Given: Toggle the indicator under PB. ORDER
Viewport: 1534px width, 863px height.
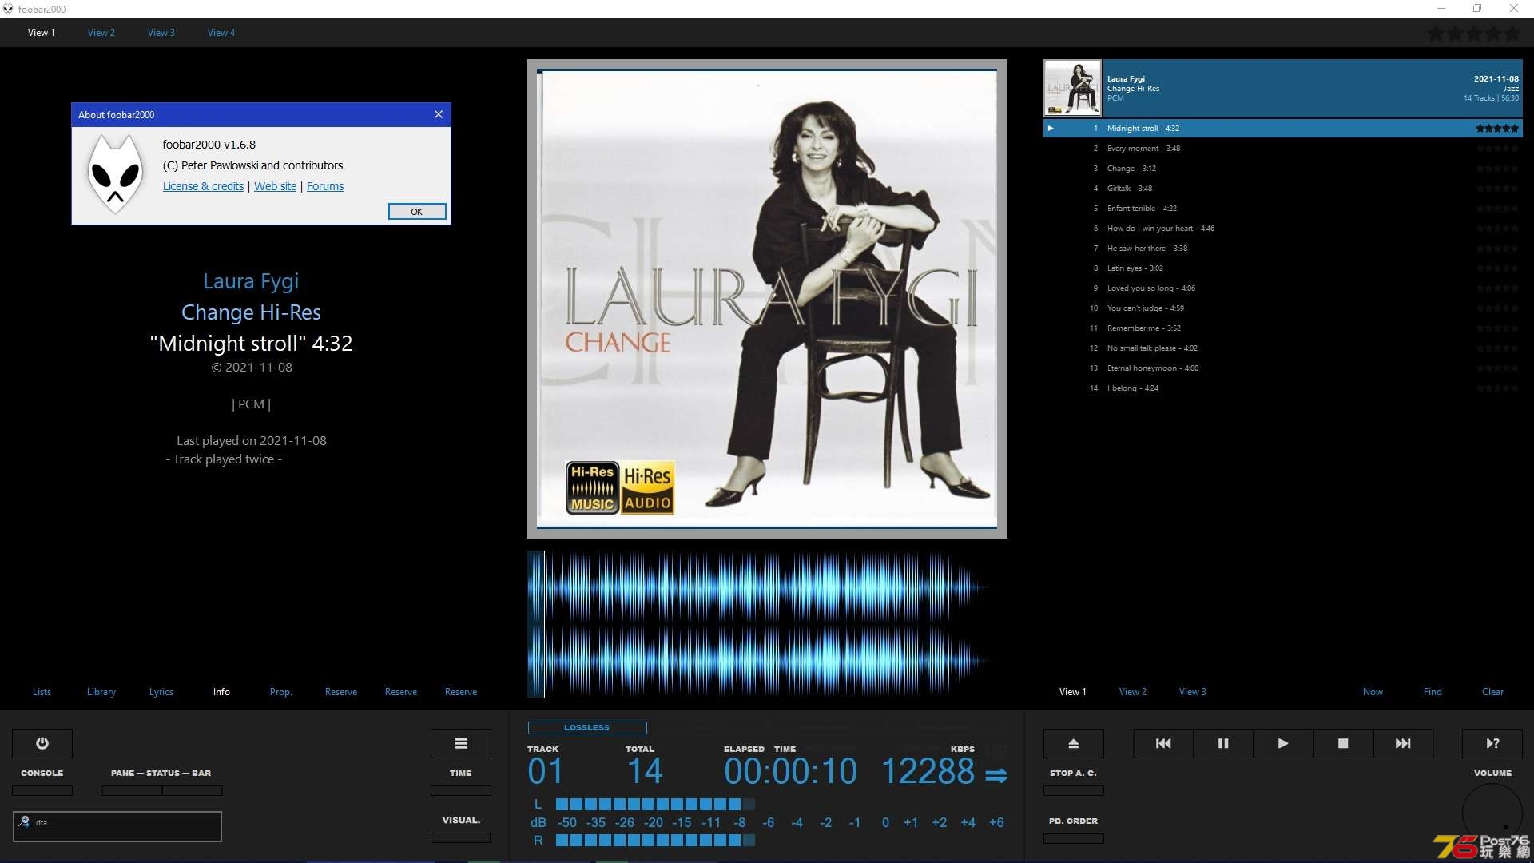Looking at the screenshot, I should 1074,838.
